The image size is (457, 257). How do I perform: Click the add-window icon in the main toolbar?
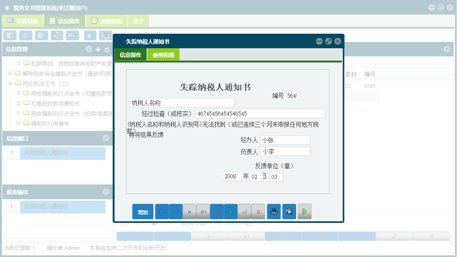tap(90, 35)
